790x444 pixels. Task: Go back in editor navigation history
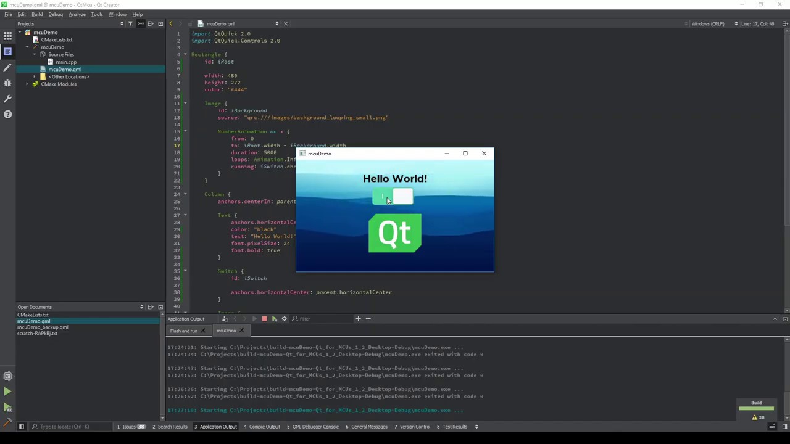click(171, 23)
